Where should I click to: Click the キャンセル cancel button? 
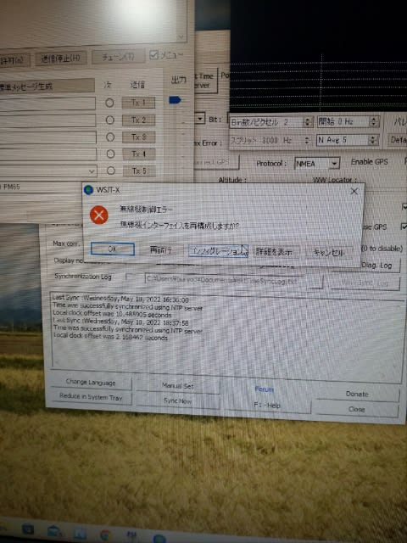tap(328, 253)
